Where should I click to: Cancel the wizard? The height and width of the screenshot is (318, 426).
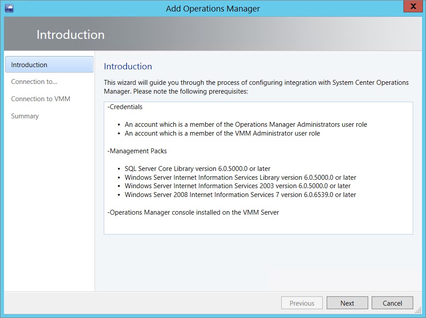[x=392, y=303]
